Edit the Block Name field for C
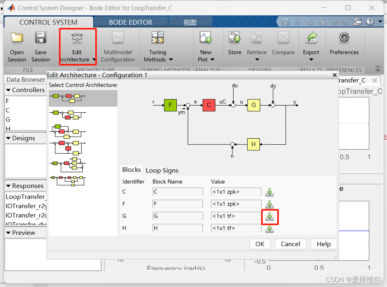Image resolution: width=387 pixels, height=287 pixels. pos(178,192)
